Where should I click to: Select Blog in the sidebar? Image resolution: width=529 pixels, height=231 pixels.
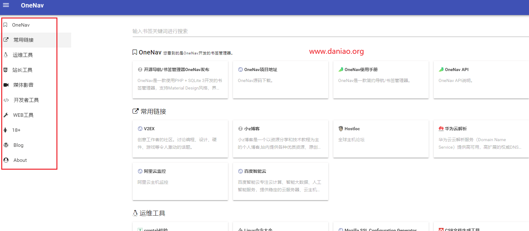(x=19, y=145)
